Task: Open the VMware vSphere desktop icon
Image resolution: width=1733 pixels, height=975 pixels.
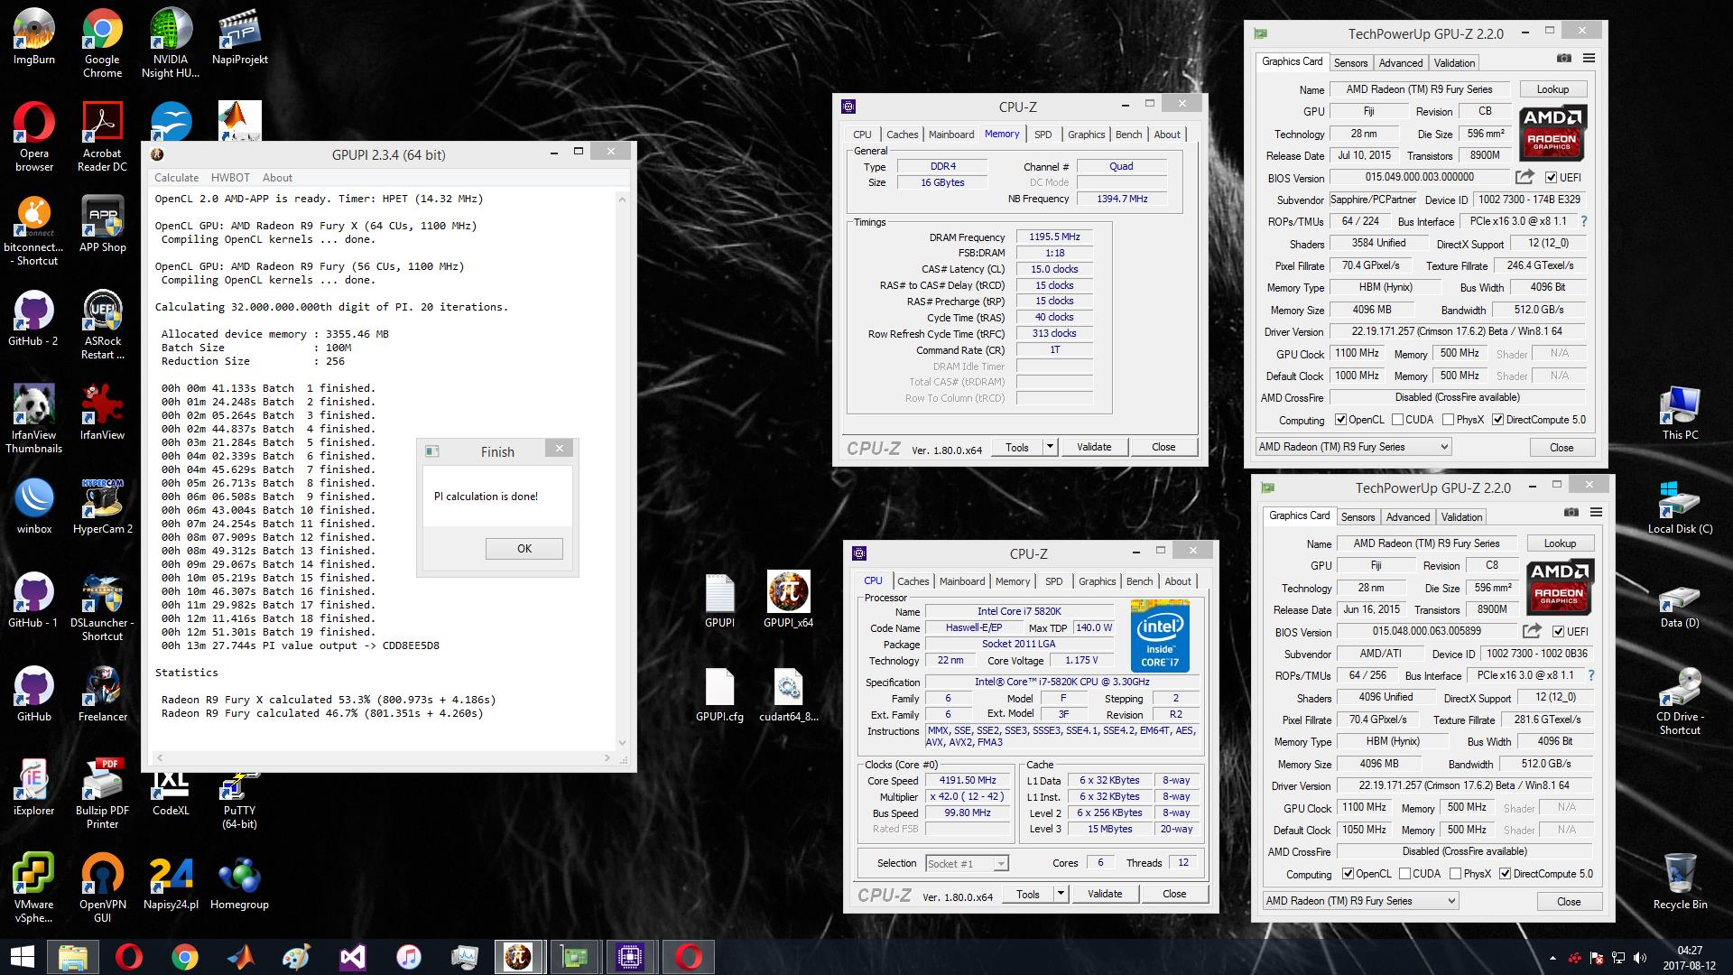Action: [34, 888]
